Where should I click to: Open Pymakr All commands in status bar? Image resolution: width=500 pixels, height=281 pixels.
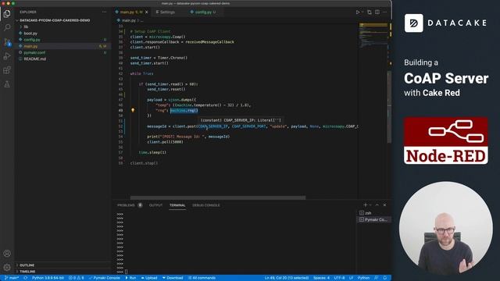pos(202,278)
